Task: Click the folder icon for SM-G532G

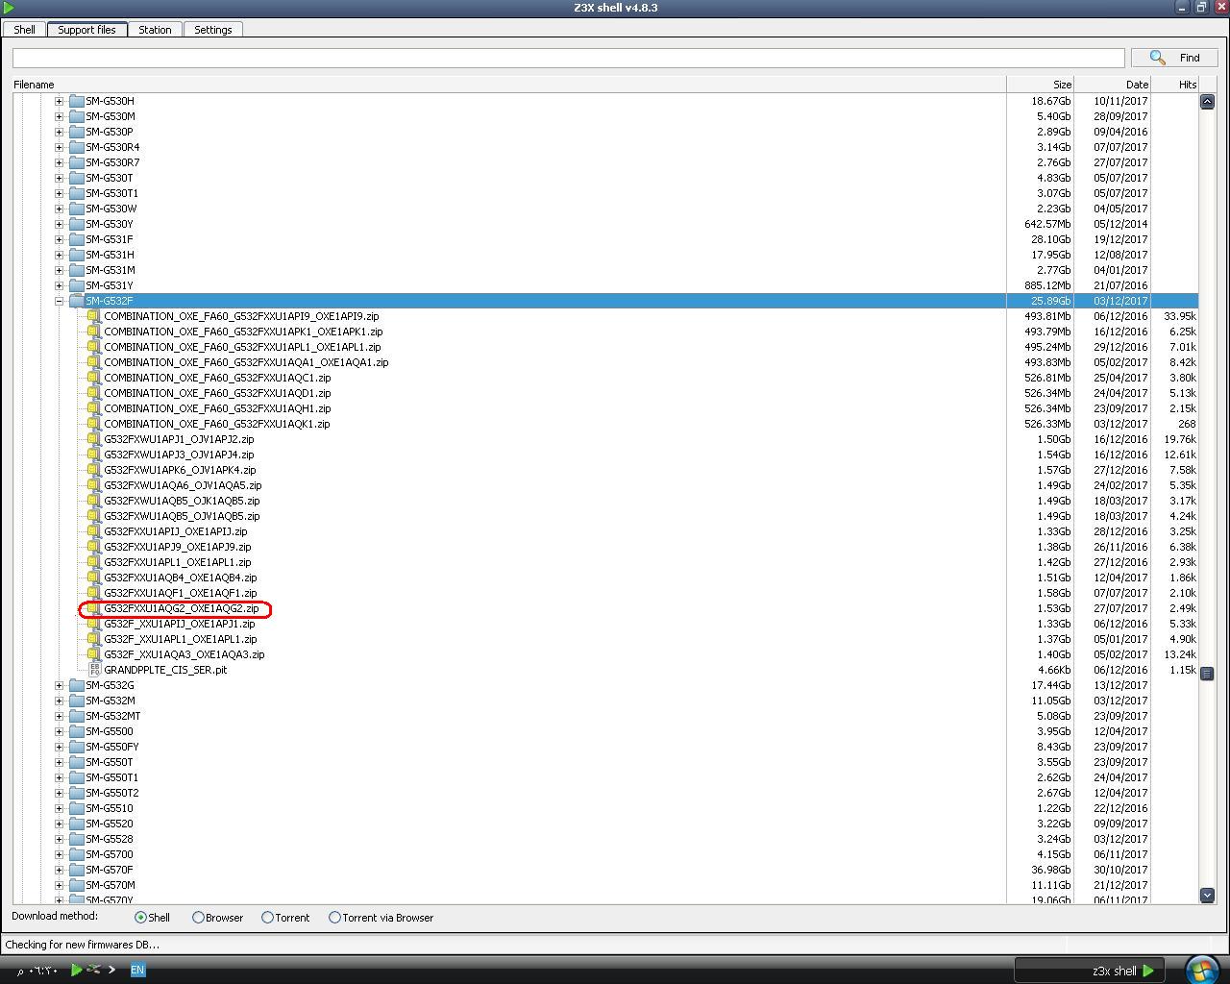Action: click(x=77, y=685)
